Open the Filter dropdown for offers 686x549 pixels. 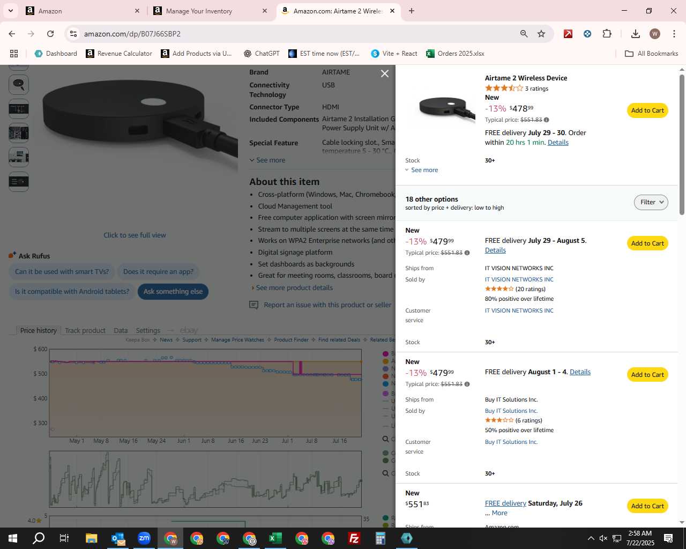point(651,202)
